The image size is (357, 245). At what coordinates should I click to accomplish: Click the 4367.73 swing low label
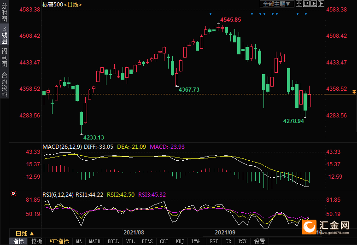pyautogui.click(x=189, y=90)
